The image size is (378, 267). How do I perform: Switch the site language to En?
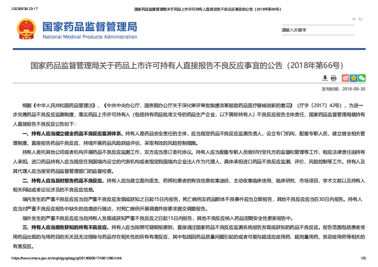tap(360, 19)
